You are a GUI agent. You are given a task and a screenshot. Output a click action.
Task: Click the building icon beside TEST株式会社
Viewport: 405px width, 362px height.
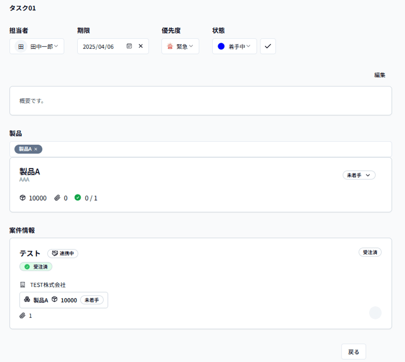pyautogui.click(x=23, y=285)
